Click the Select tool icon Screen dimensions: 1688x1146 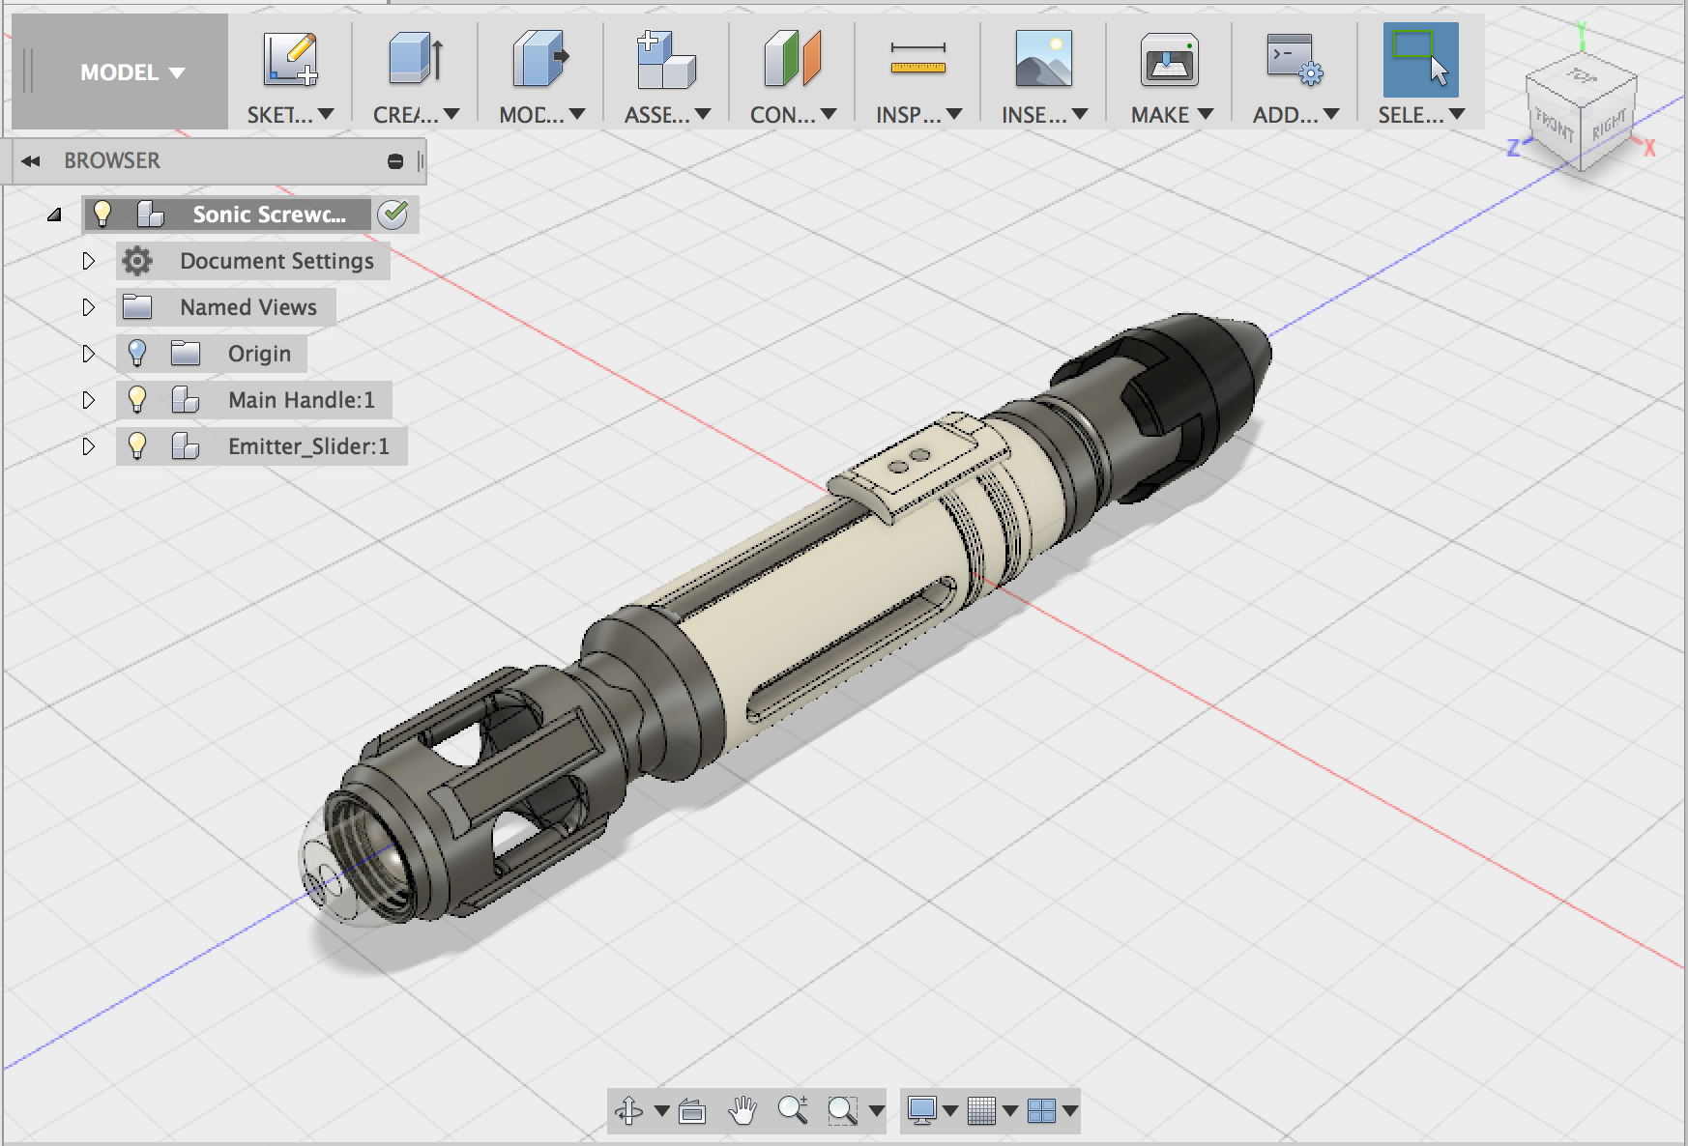click(1420, 60)
